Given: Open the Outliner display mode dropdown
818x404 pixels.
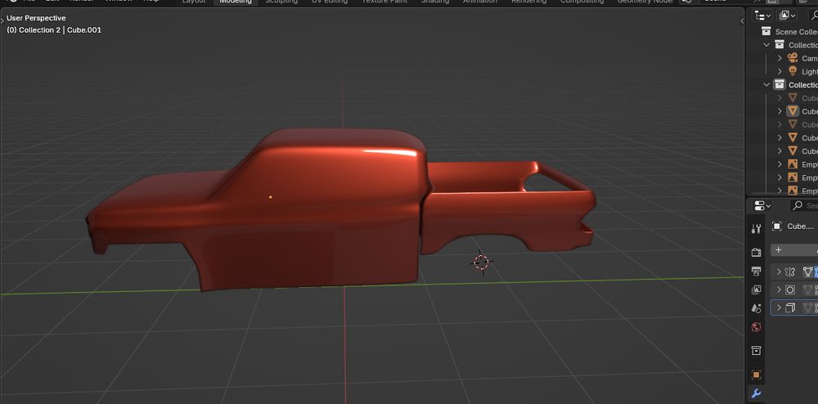Looking at the screenshot, I should pos(762,16).
